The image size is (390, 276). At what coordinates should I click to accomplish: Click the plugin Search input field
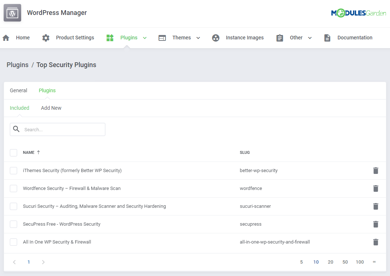(x=58, y=129)
